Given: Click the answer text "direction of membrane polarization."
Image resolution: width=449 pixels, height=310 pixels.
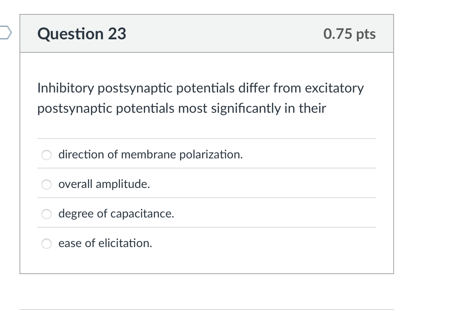Looking at the screenshot, I should pyautogui.click(x=151, y=155).
